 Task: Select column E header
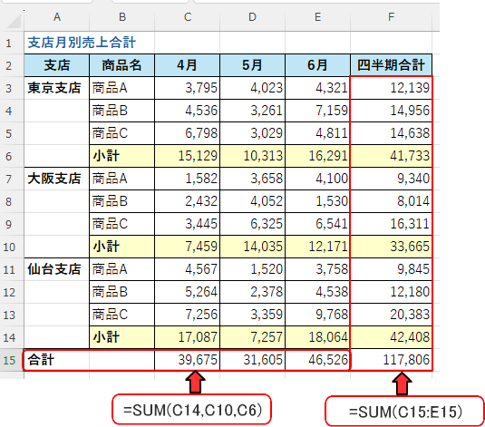317,17
